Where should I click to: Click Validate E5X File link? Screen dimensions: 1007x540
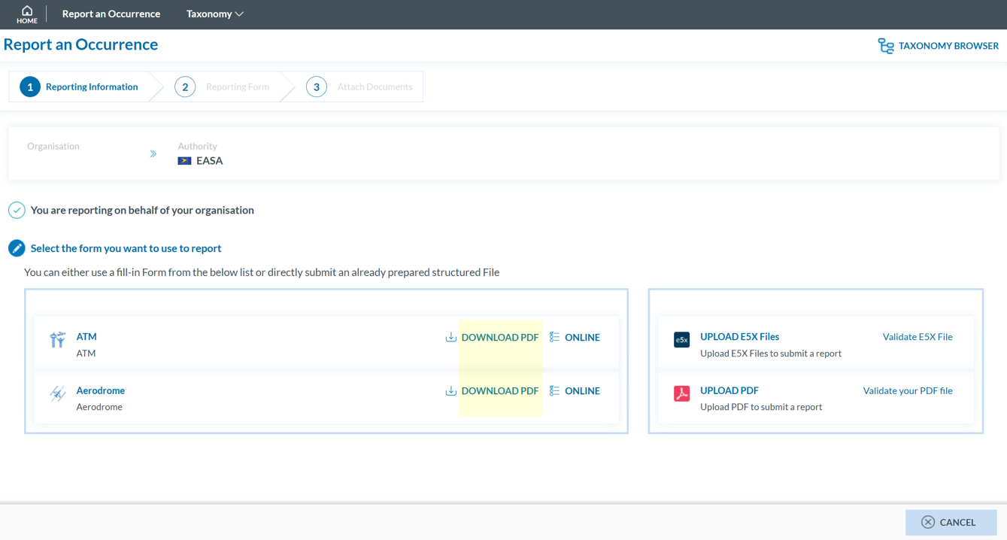917,337
